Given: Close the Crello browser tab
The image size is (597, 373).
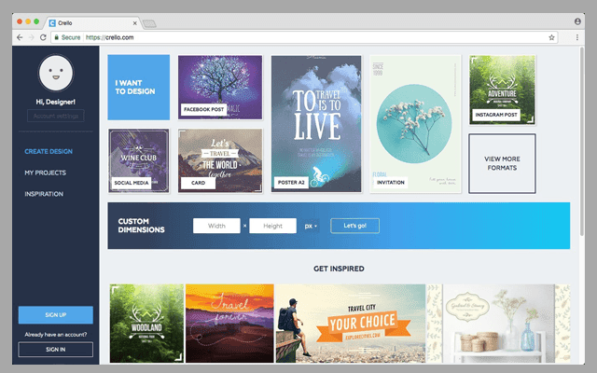Looking at the screenshot, I should coord(134,23).
